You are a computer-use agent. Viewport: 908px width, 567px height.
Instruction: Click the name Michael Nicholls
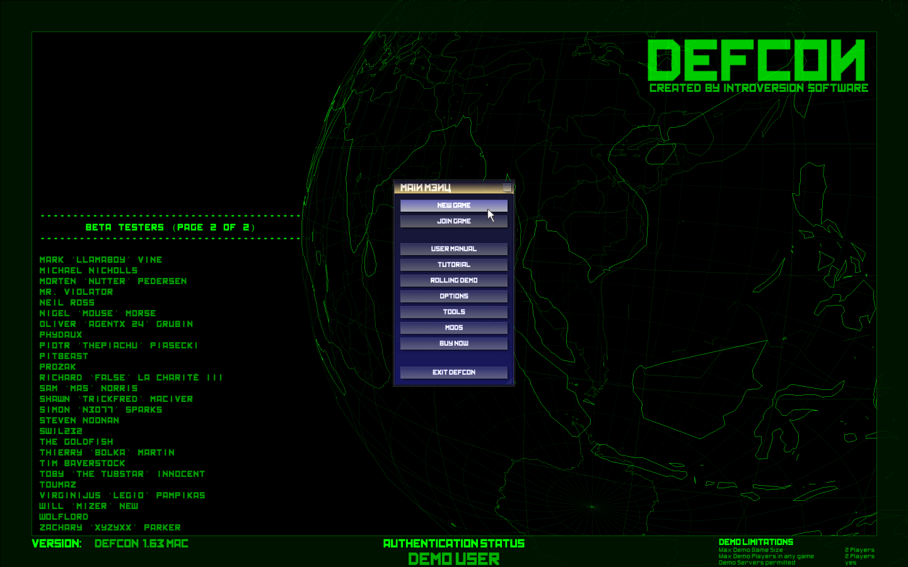tap(88, 270)
